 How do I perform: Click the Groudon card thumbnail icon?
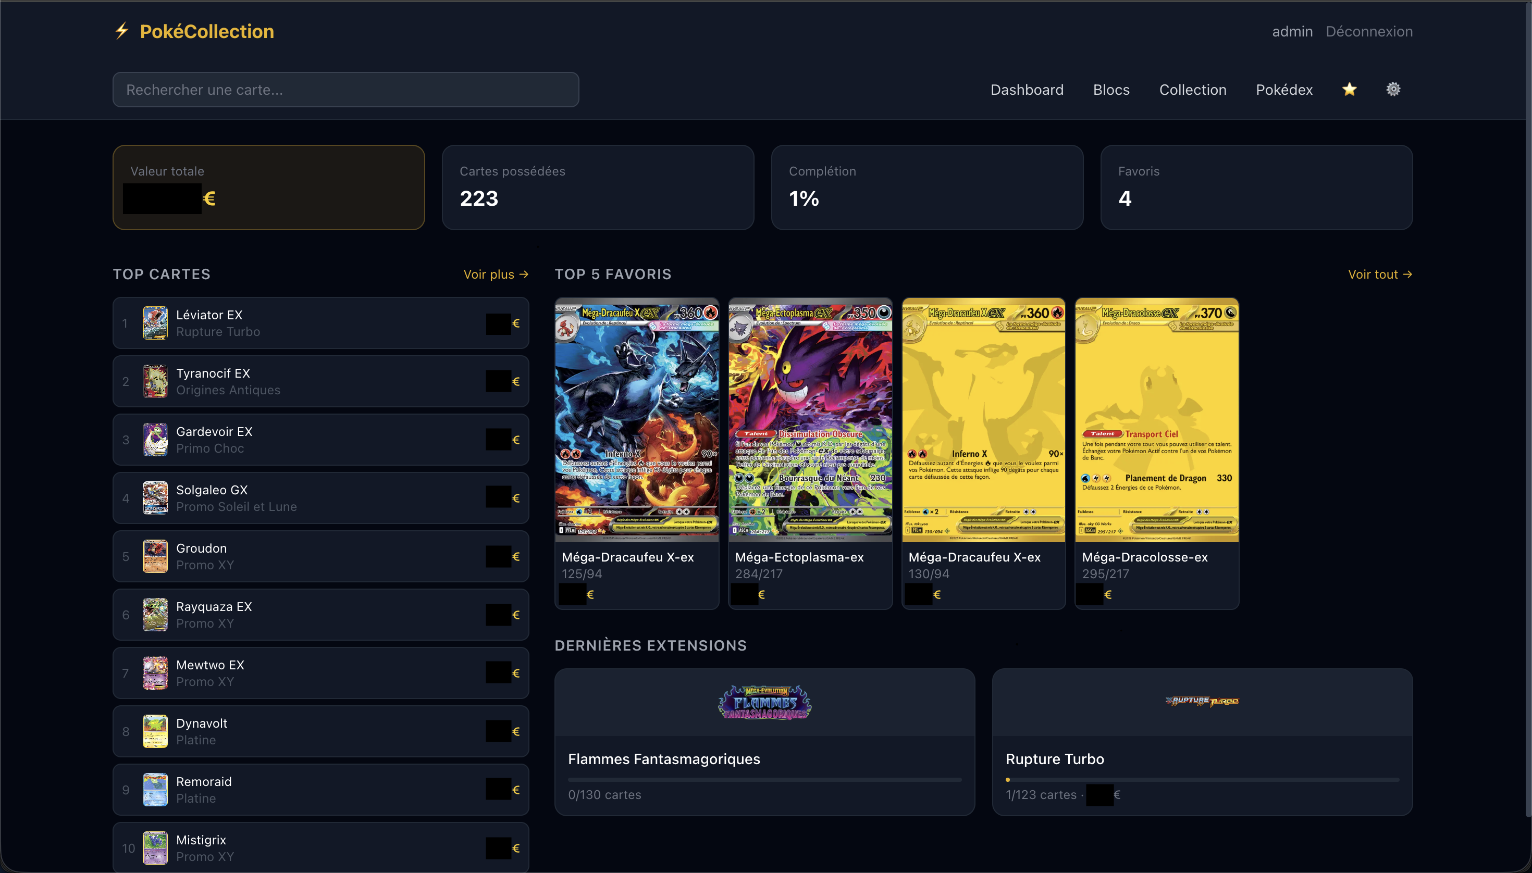tap(155, 556)
